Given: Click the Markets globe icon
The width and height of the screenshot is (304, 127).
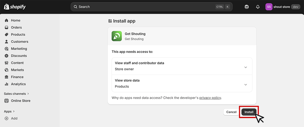Looking at the screenshot, I should click(x=7, y=70).
